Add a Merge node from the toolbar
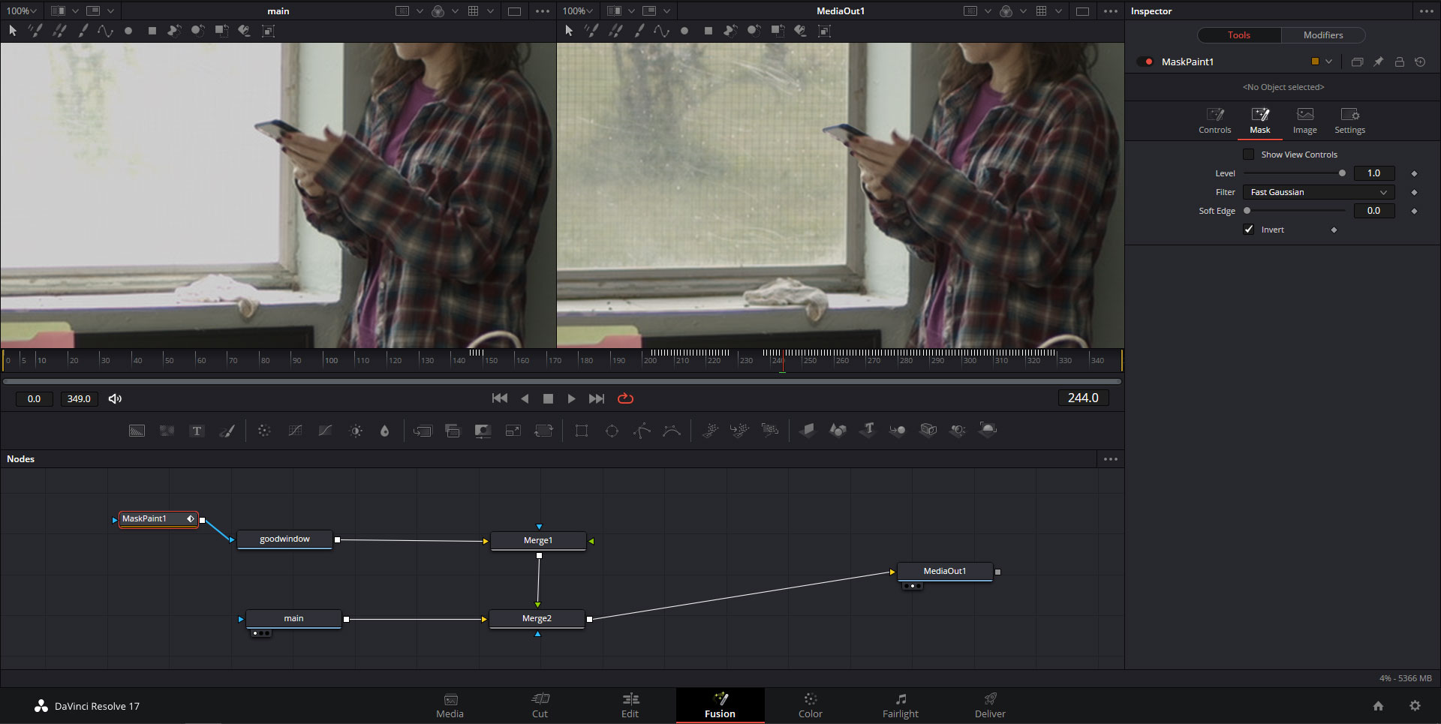The image size is (1441, 724). coord(423,431)
